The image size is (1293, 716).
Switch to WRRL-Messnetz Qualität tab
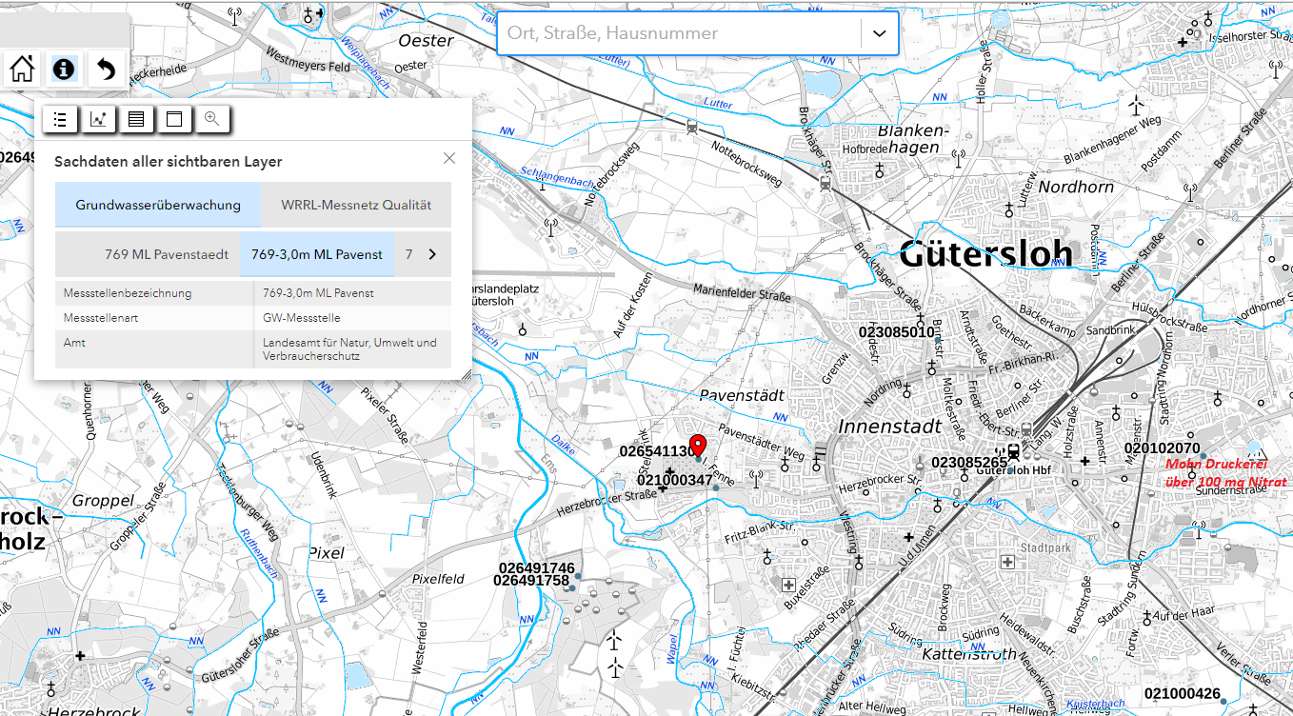pyautogui.click(x=356, y=205)
